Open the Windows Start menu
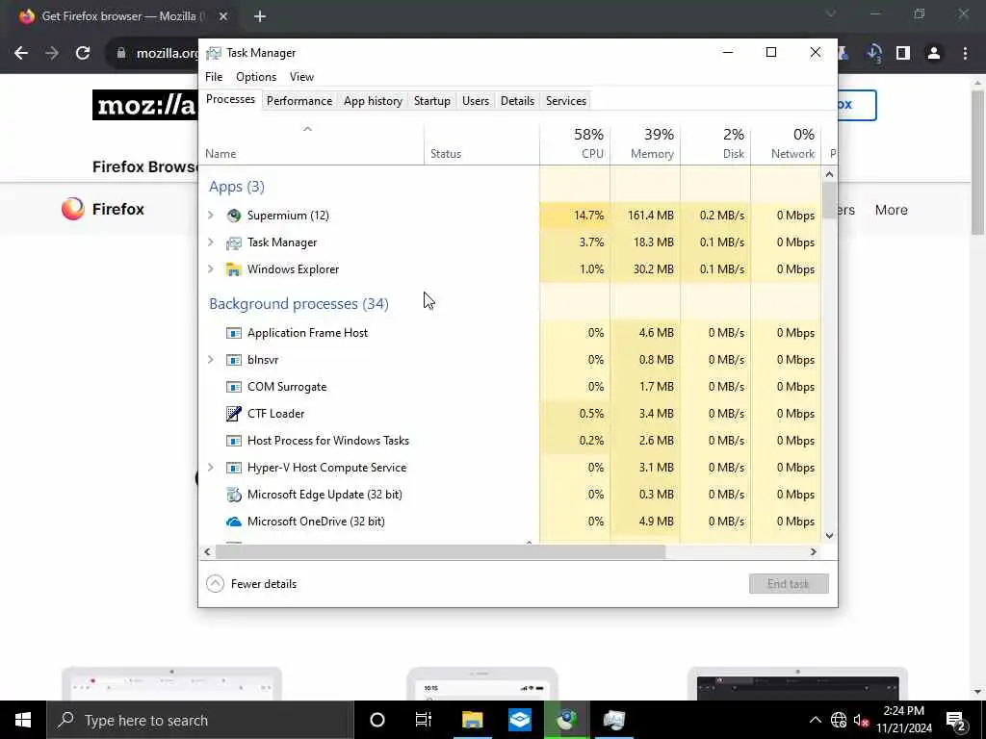Viewport: 986px width, 739px height. pos(23,720)
